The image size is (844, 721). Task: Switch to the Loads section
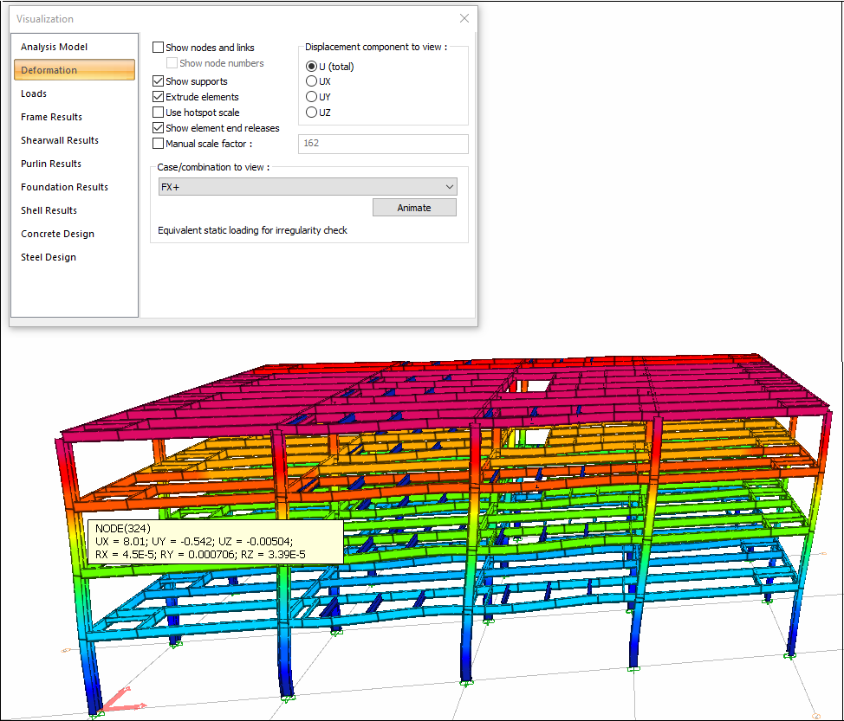[x=34, y=93]
